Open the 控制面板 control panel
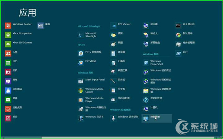This screenshot has width=223, height=139. (x=157, y=118)
